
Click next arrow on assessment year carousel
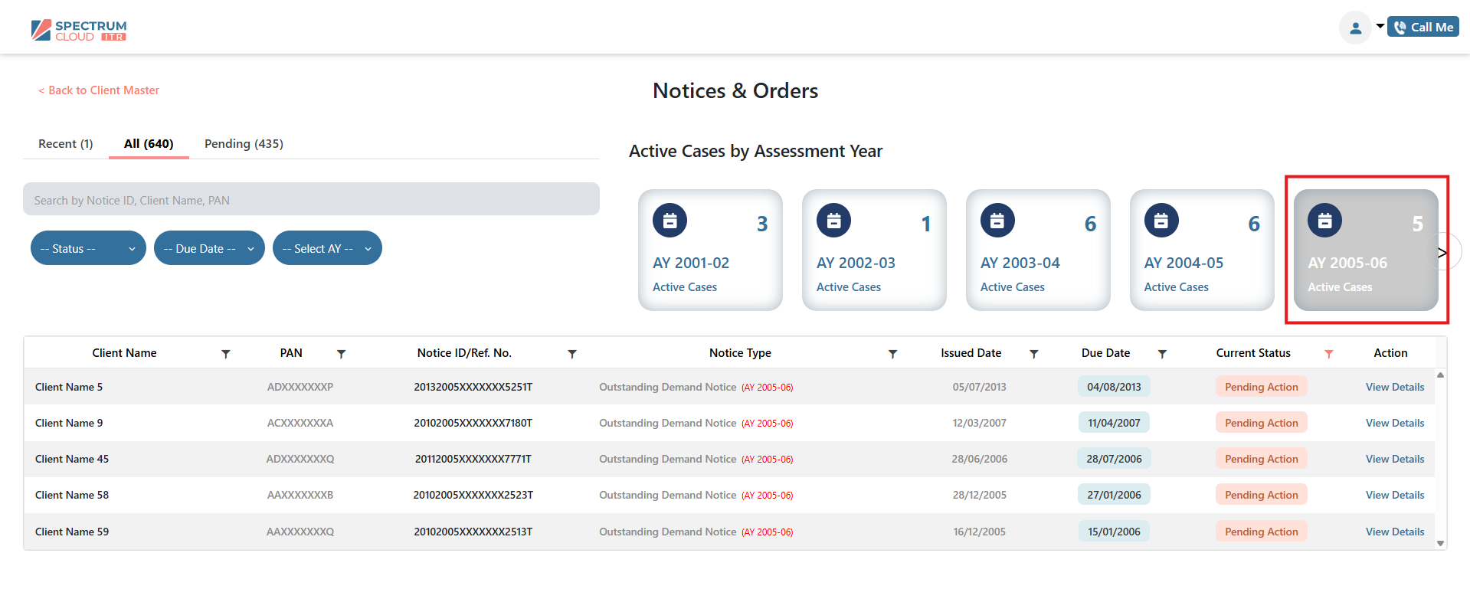click(x=1442, y=253)
